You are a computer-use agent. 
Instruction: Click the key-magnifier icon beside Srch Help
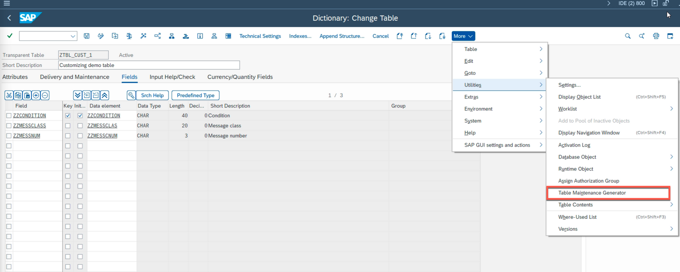[131, 95]
